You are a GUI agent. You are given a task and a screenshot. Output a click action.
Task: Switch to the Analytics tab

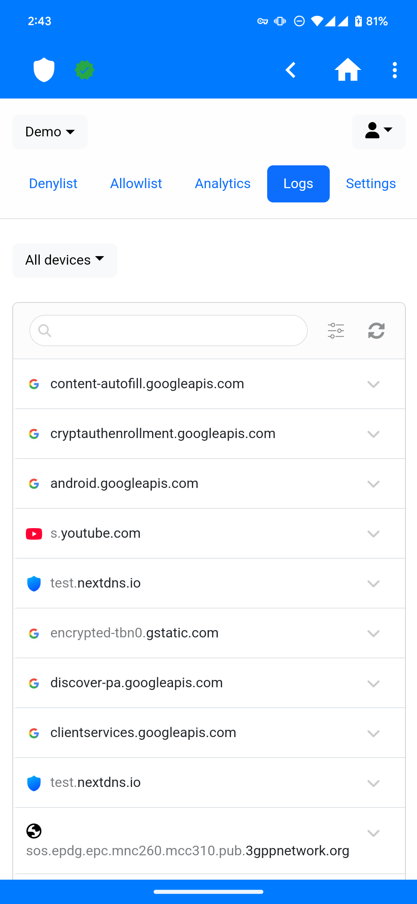coord(223,184)
